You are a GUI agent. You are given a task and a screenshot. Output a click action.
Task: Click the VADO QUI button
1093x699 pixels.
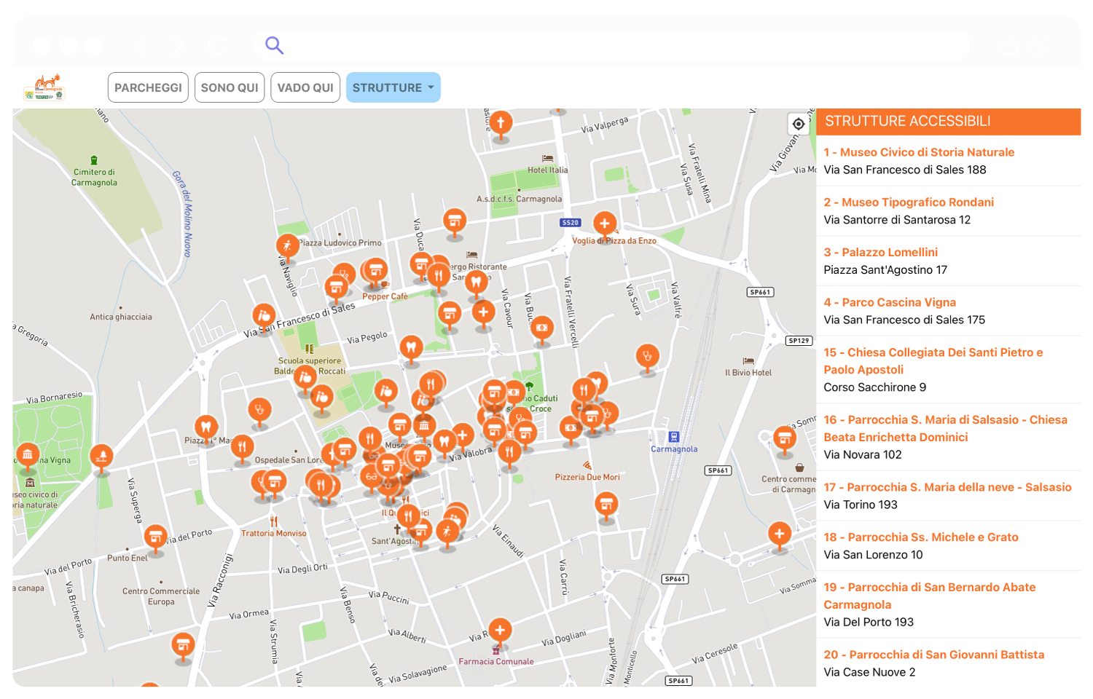pyautogui.click(x=305, y=87)
